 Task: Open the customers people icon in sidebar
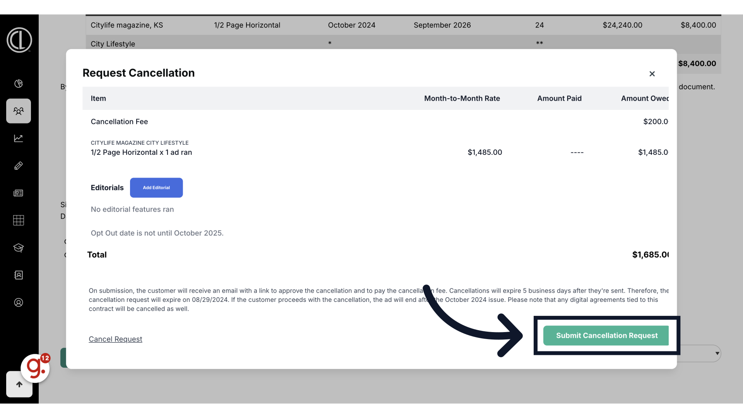point(19,111)
